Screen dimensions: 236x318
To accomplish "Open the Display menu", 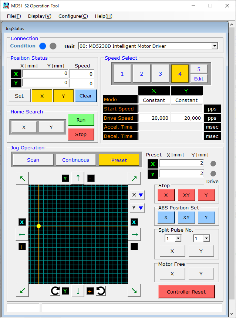I will pyautogui.click(x=40, y=16).
